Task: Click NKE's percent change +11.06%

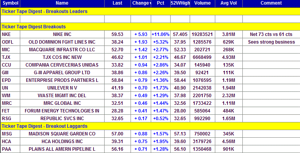Action: point(161,34)
